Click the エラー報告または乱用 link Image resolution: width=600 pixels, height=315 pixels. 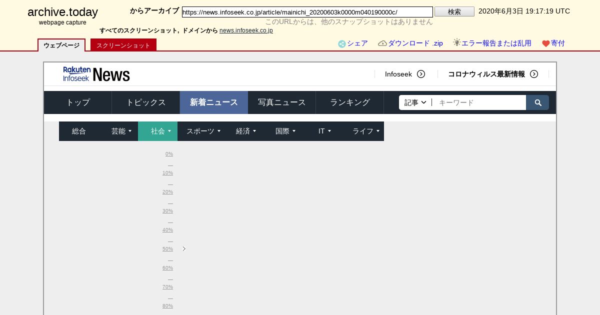click(x=496, y=43)
